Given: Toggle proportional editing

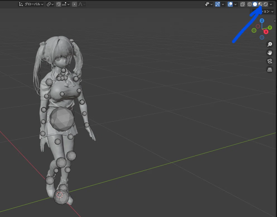Looking at the screenshot, I should 74,4.
